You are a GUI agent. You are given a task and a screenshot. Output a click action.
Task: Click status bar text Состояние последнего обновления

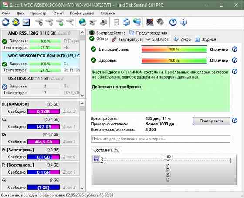[57, 195]
